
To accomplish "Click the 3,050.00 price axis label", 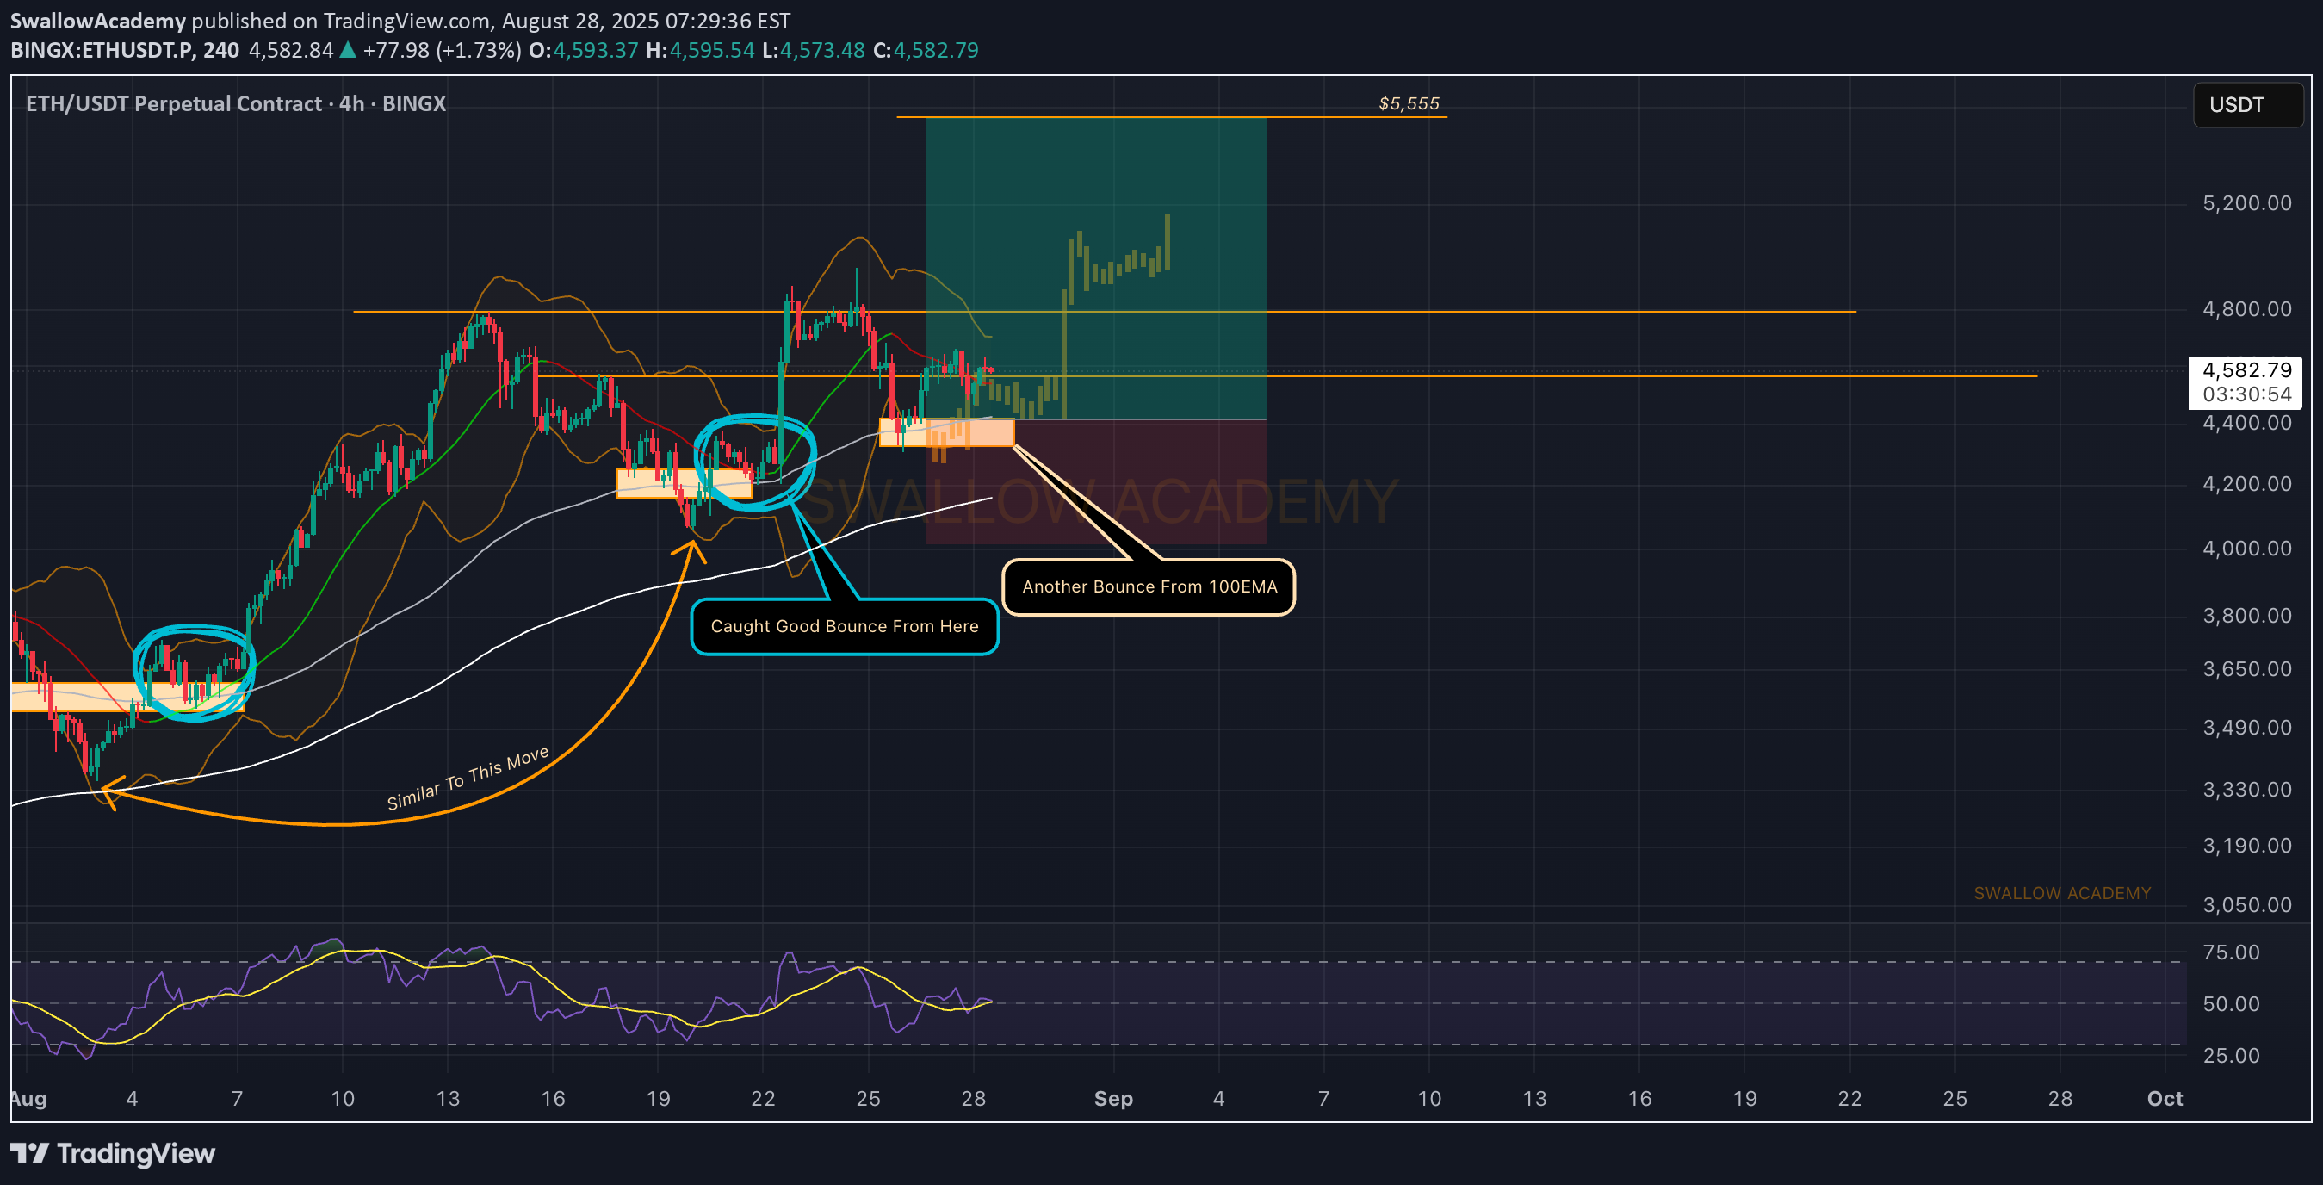I will [x=2246, y=904].
